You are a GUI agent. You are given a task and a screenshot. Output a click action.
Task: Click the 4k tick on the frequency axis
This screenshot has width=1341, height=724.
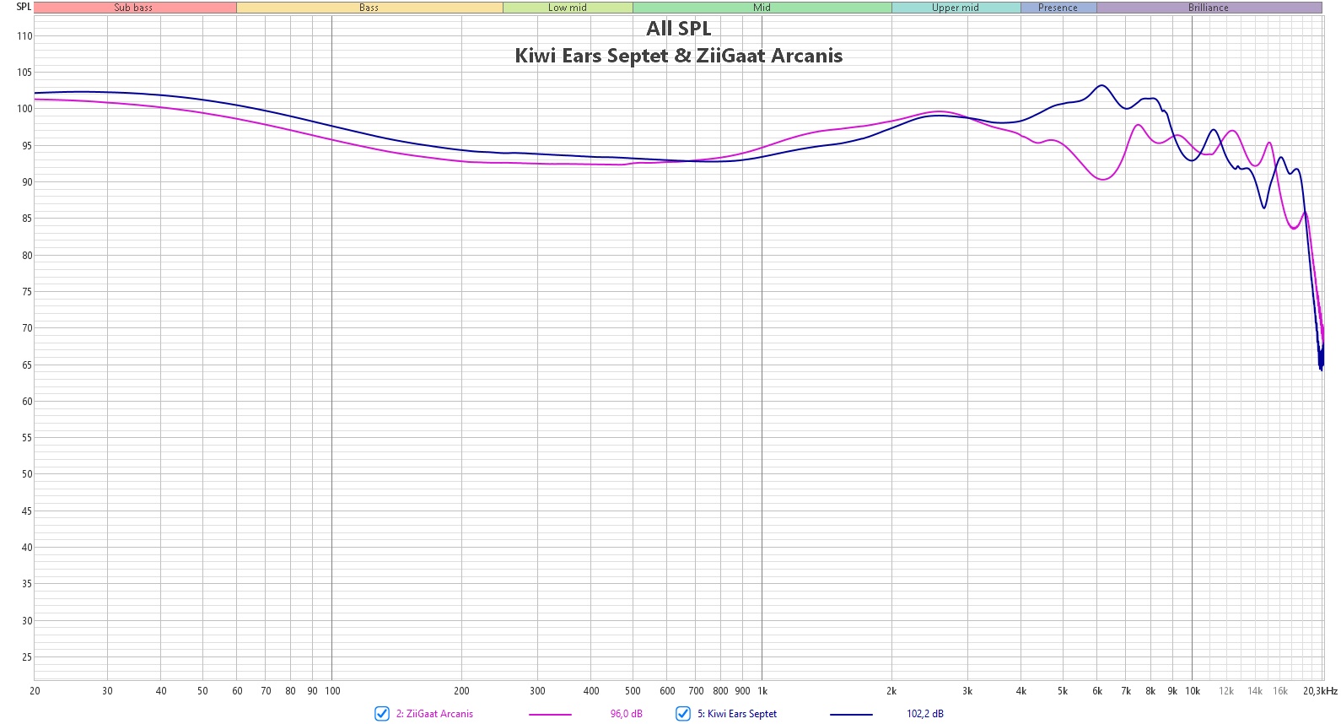coord(1021,691)
